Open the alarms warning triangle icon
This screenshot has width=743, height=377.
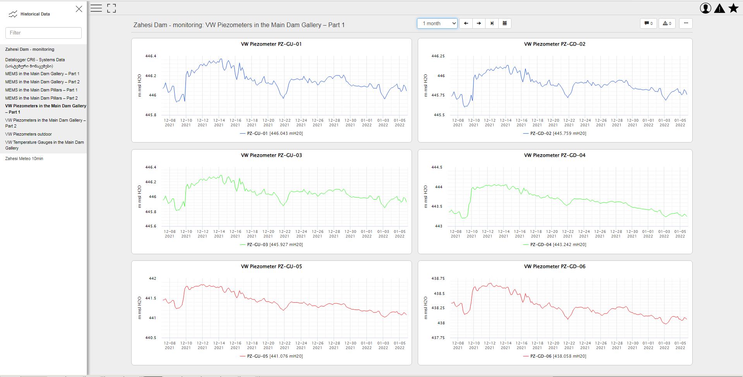(x=719, y=8)
